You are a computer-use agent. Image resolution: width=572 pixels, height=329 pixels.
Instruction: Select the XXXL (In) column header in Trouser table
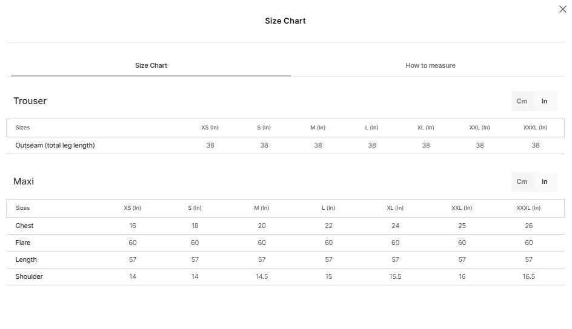(x=535, y=128)
